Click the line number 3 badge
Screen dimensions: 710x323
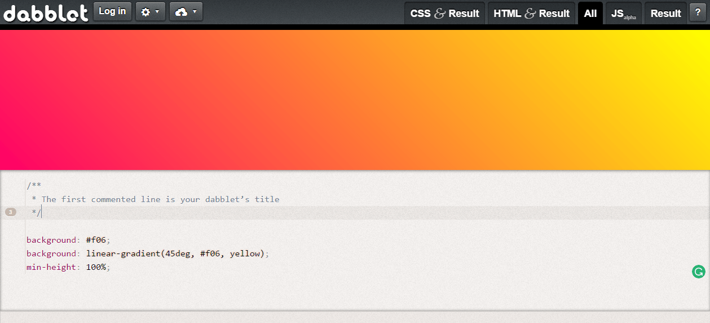click(11, 212)
